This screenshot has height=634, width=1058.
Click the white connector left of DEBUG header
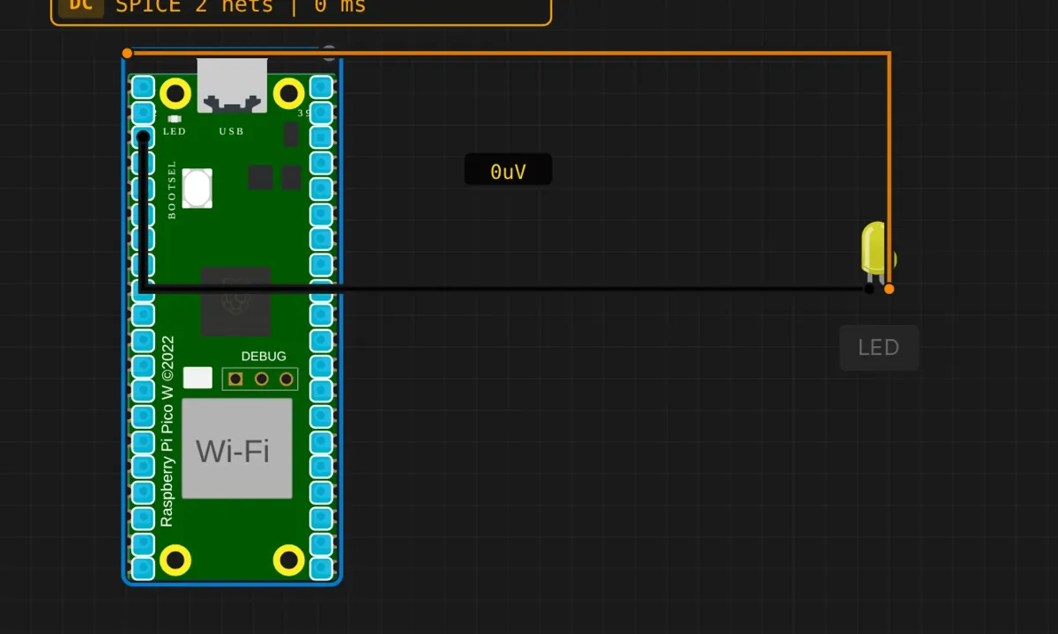coord(197,378)
